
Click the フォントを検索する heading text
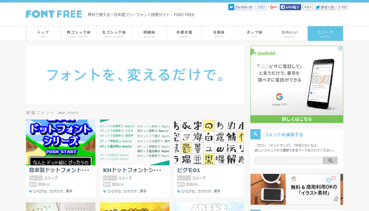283,135
